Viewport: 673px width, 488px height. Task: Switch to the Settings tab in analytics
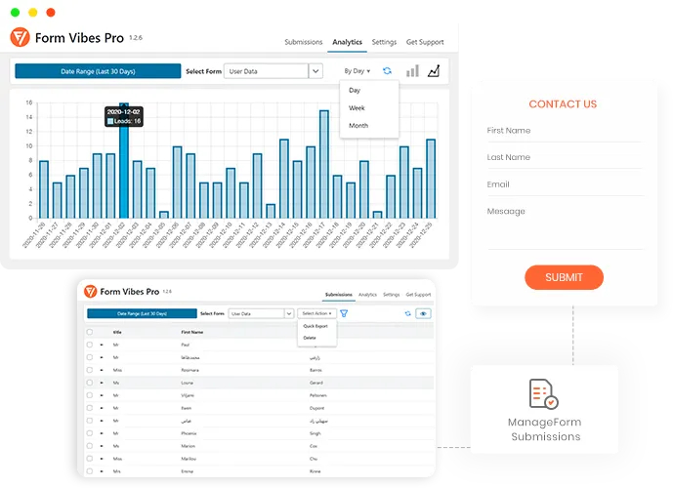[384, 42]
